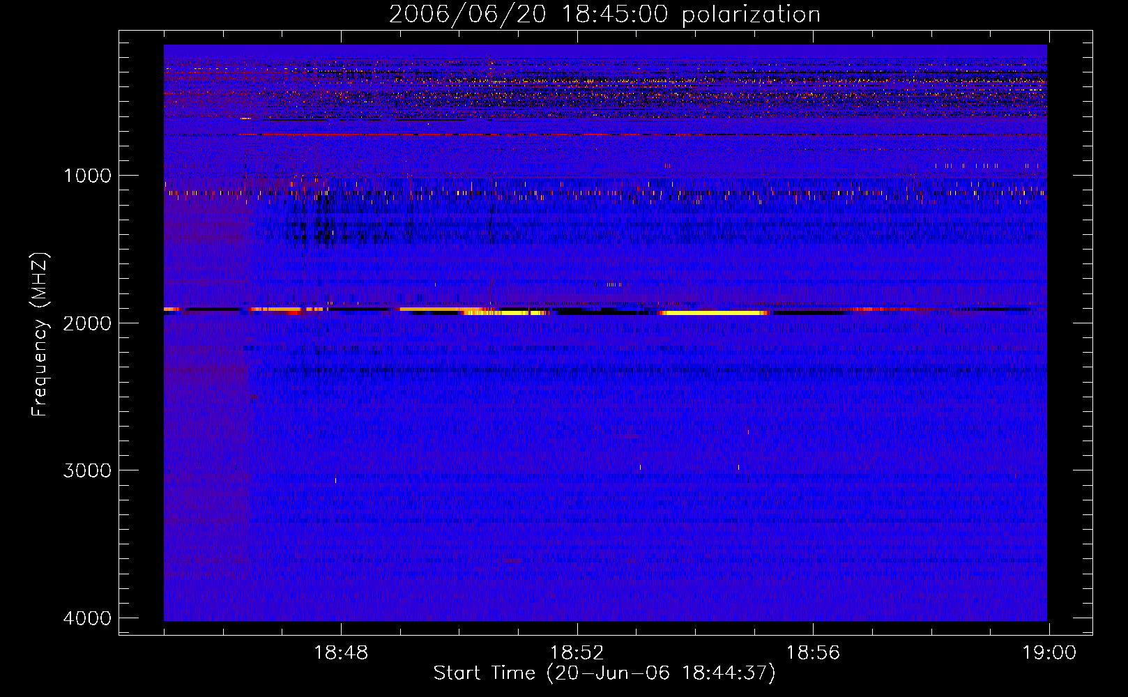Click the 18:52 time tick label
This screenshot has height=697, width=1128.
(577, 653)
